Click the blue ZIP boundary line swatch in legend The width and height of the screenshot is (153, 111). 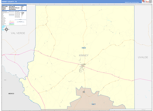[11, 16]
